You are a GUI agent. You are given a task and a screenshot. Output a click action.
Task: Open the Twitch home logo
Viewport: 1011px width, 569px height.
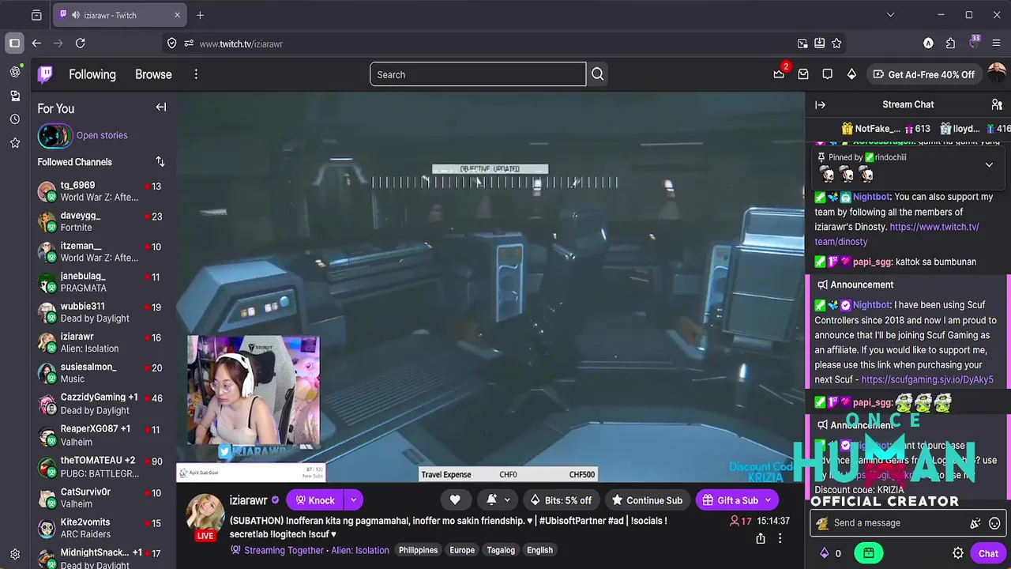pyautogui.click(x=45, y=74)
